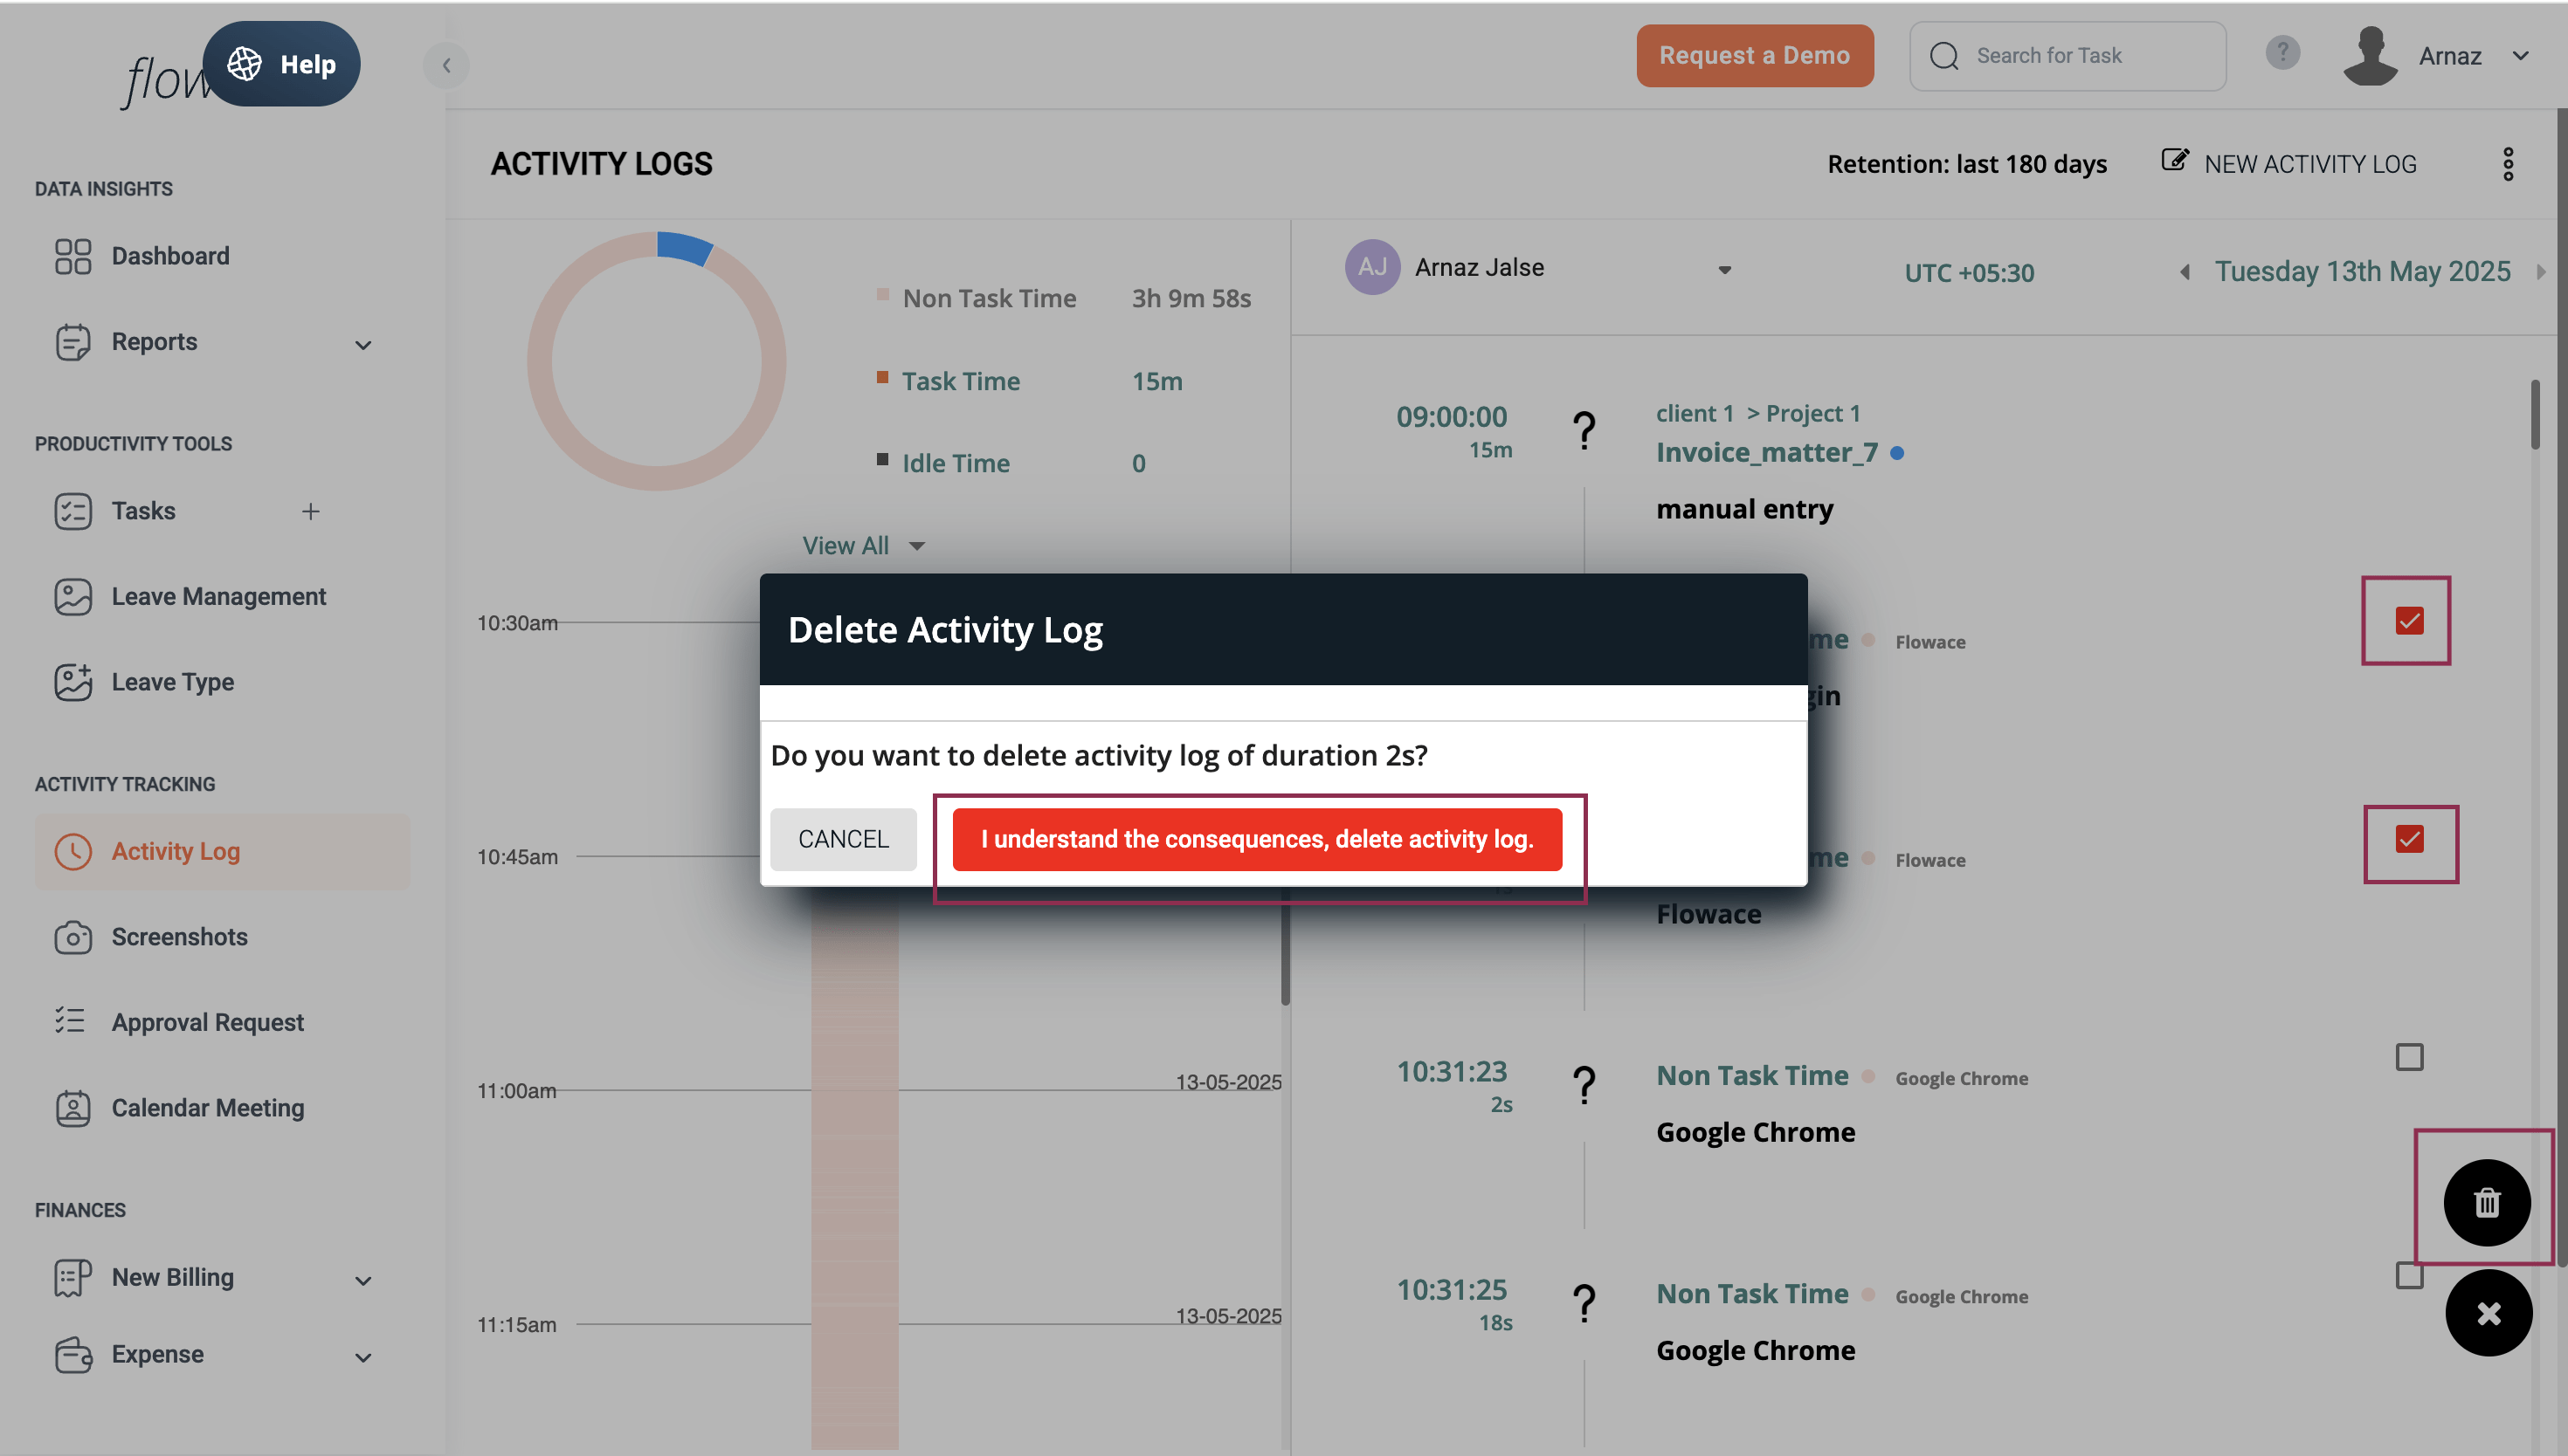Click the new activity log pencil icon
The height and width of the screenshot is (1456, 2568).
2174,160
